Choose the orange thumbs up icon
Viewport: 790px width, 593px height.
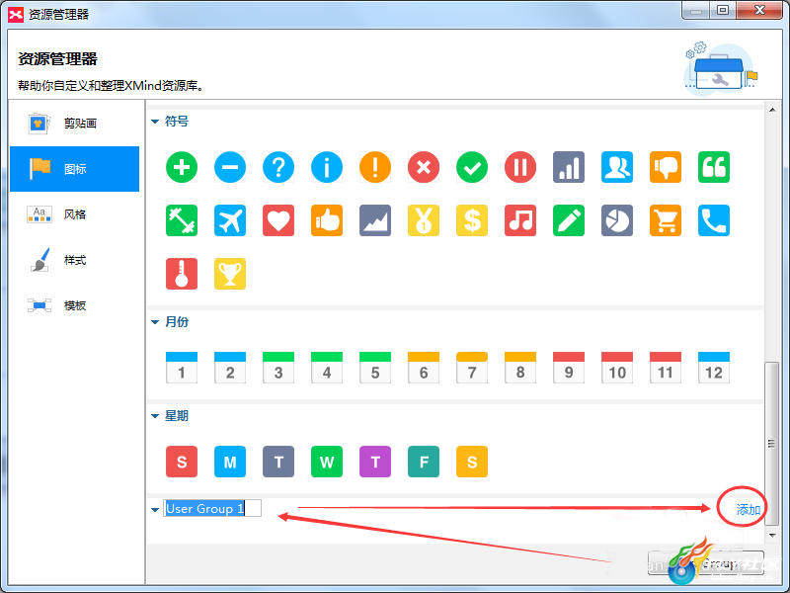[327, 220]
